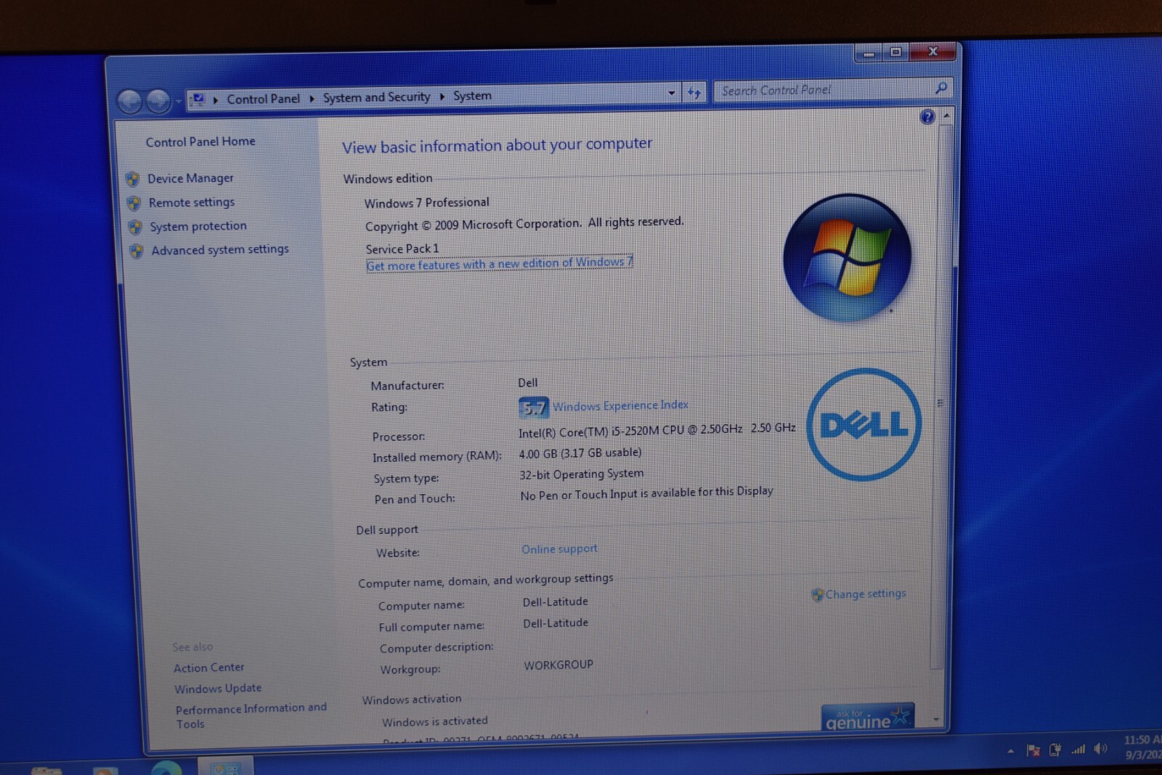The width and height of the screenshot is (1162, 775).
Task: Click the vertical scrollbar down arrow
Action: [x=936, y=719]
